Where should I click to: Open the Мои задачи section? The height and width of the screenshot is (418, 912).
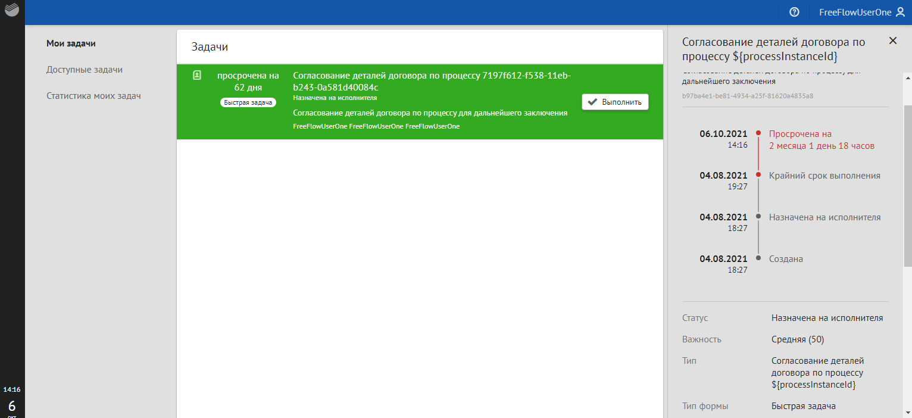[71, 43]
